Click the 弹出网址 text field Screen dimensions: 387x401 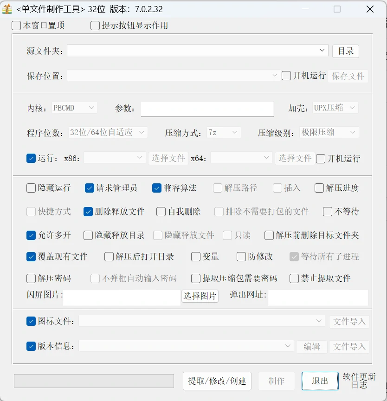point(318,298)
